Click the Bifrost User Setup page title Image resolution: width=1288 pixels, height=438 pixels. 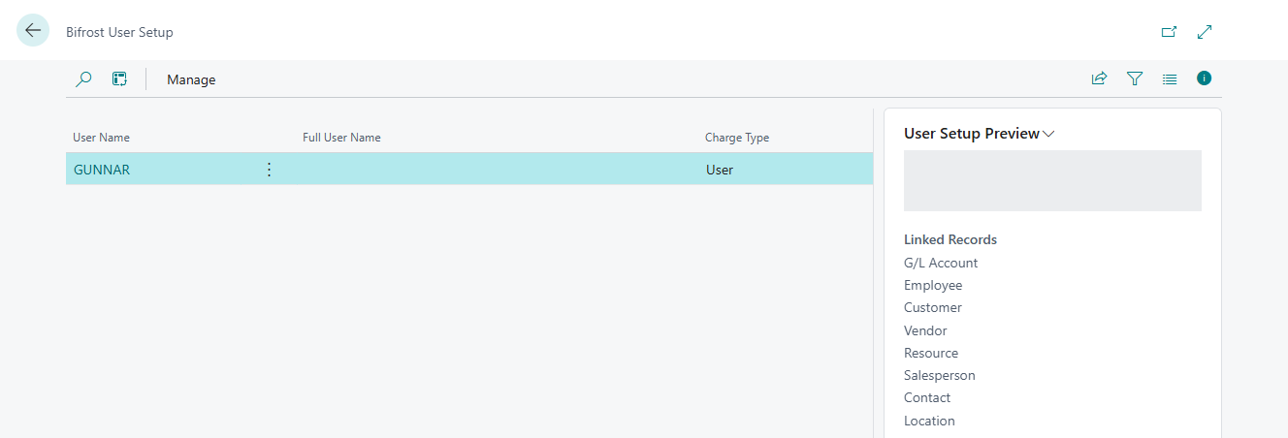tap(119, 32)
